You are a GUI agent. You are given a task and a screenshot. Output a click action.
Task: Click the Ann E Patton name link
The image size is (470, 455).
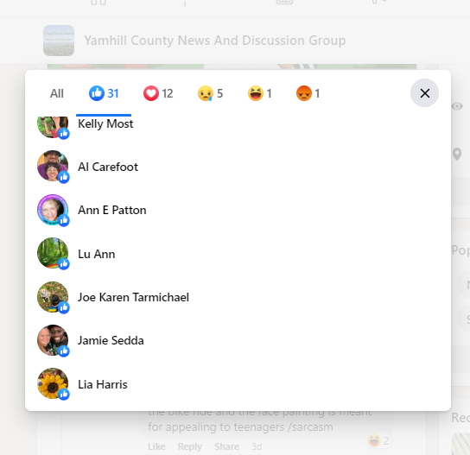tap(112, 211)
